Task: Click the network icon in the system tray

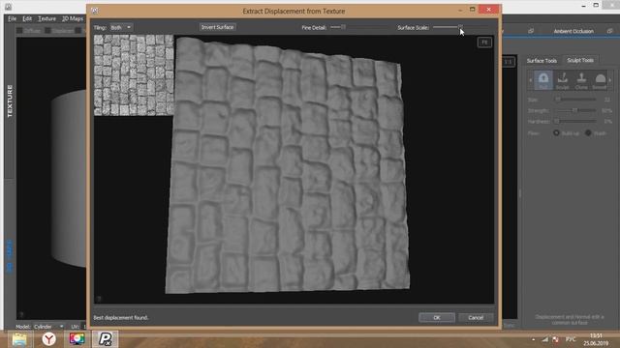Action: tap(544, 339)
